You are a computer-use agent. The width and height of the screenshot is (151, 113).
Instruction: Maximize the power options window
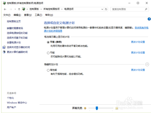point(138,3)
